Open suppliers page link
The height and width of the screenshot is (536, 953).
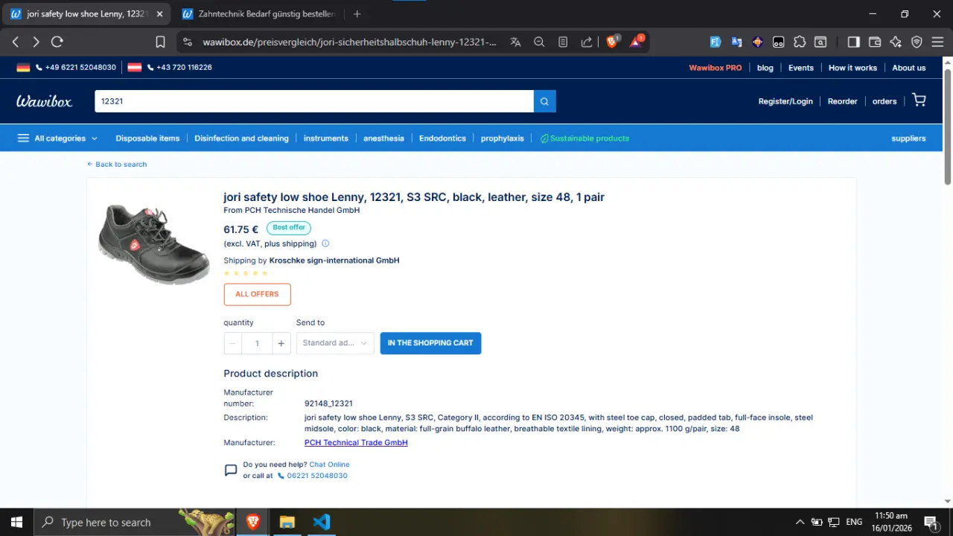(x=908, y=138)
